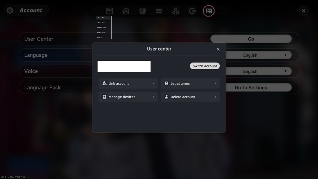
Task: Open the Audio headphones settings tab
Action: pyautogui.click(x=126, y=11)
